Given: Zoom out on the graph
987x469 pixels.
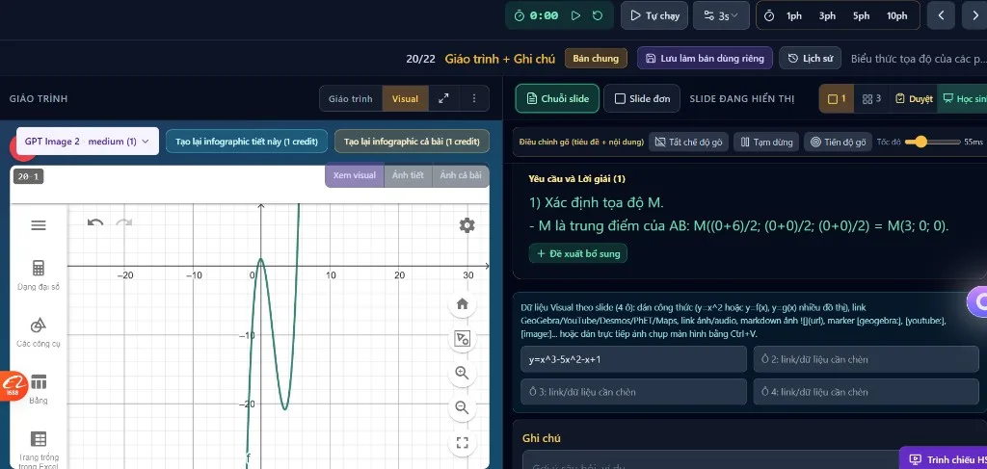Looking at the screenshot, I should (x=462, y=408).
